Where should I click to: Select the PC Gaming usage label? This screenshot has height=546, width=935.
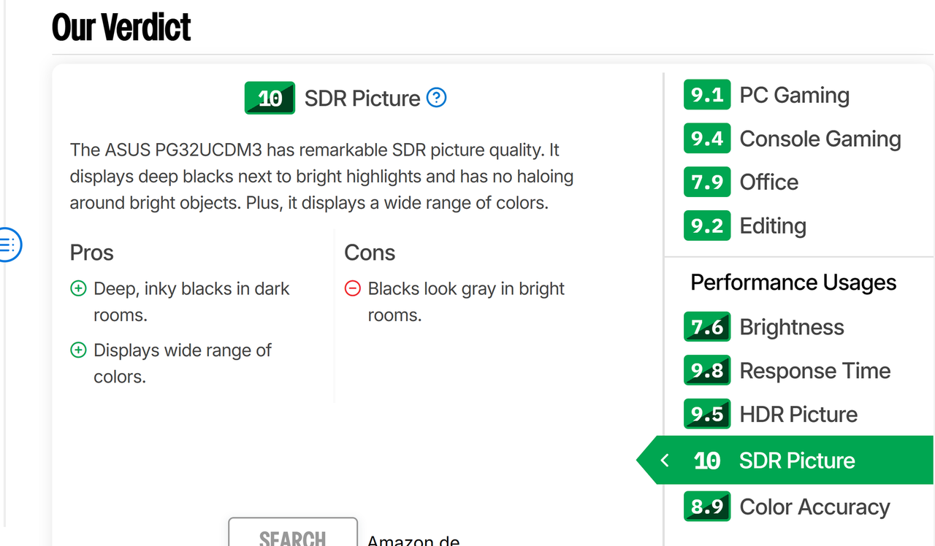[795, 95]
